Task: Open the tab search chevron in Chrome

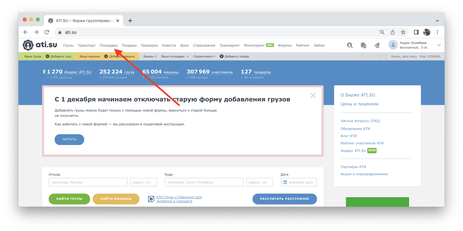Action: point(437,21)
